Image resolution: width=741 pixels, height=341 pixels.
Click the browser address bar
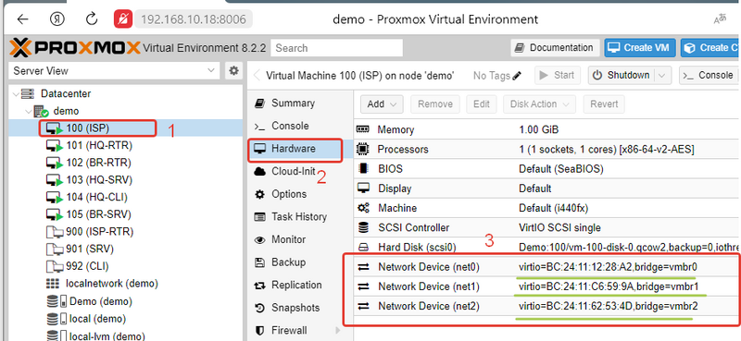[x=194, y=19]
